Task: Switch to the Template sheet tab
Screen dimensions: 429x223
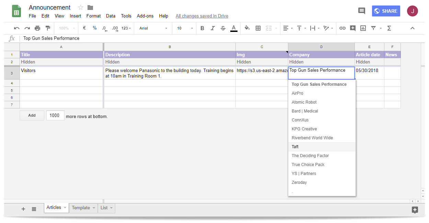Action: (x=81, y=208)
